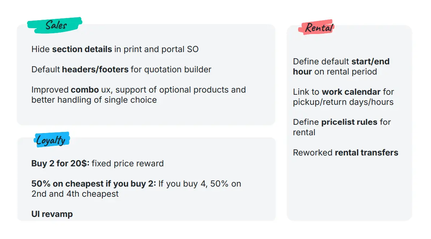Click the bold 'headers/footers' text

[95, 69]
